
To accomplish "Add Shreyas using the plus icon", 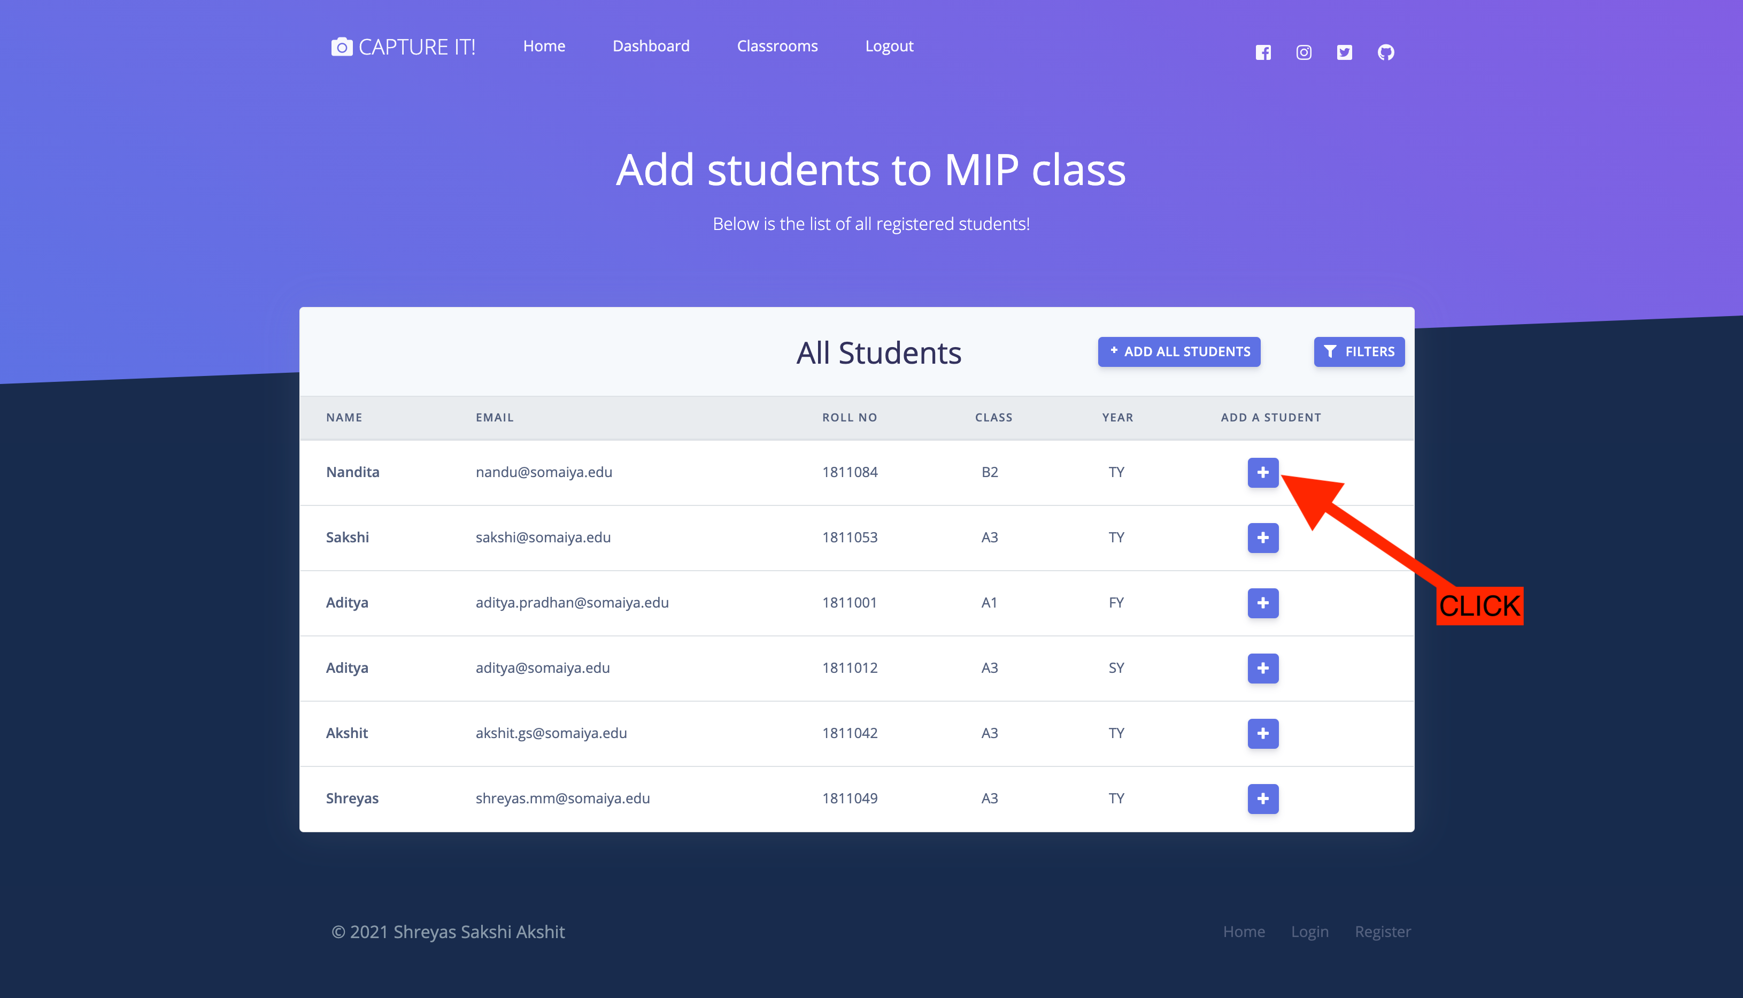I will point(1262,798).
